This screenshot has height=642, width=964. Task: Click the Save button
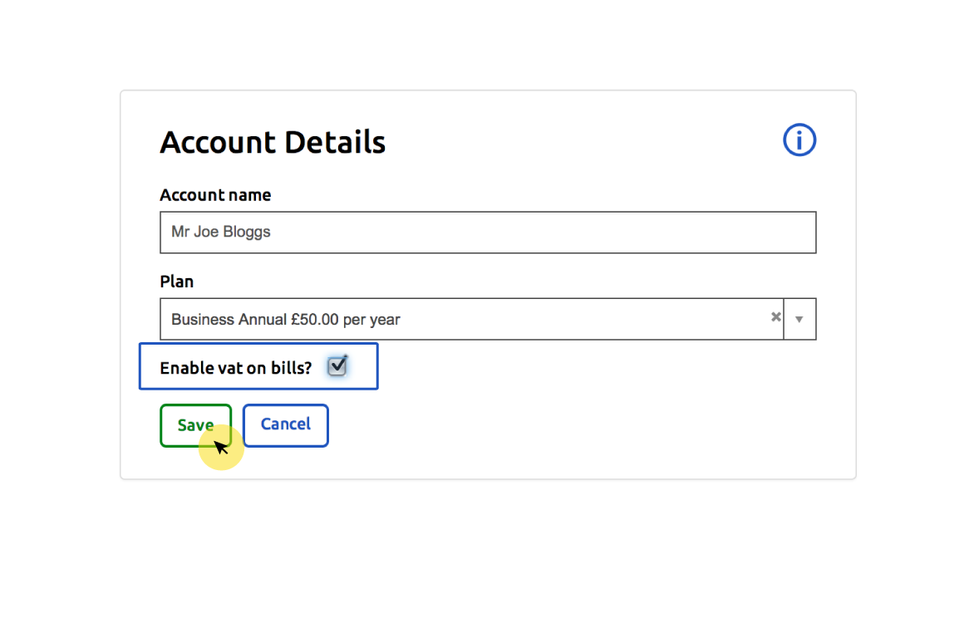point(195,425)
